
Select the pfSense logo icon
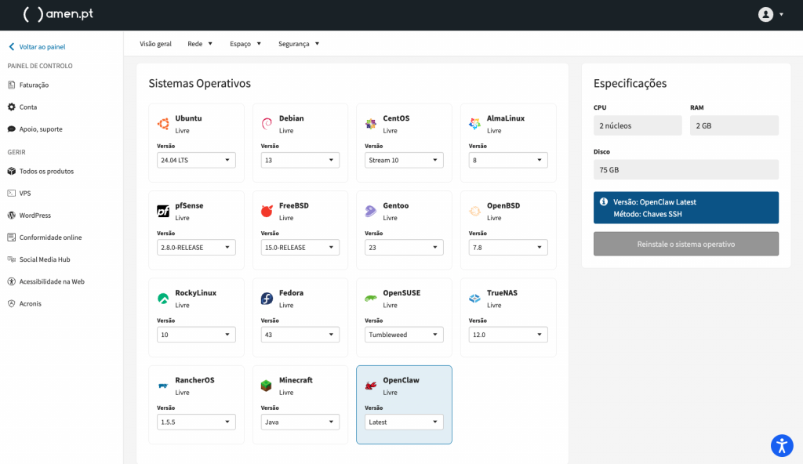point(163,211)
